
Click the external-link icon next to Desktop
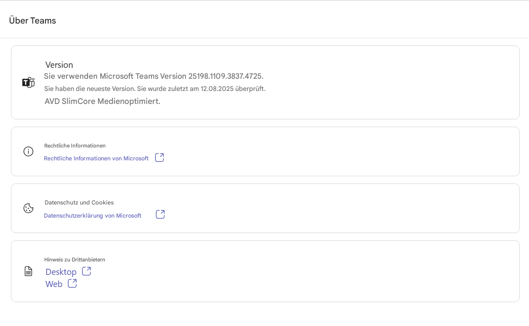point(86,271)
